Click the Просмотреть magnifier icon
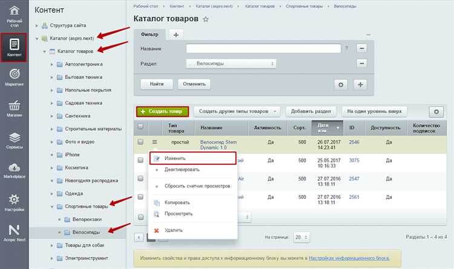 click(x=157, y=214)
